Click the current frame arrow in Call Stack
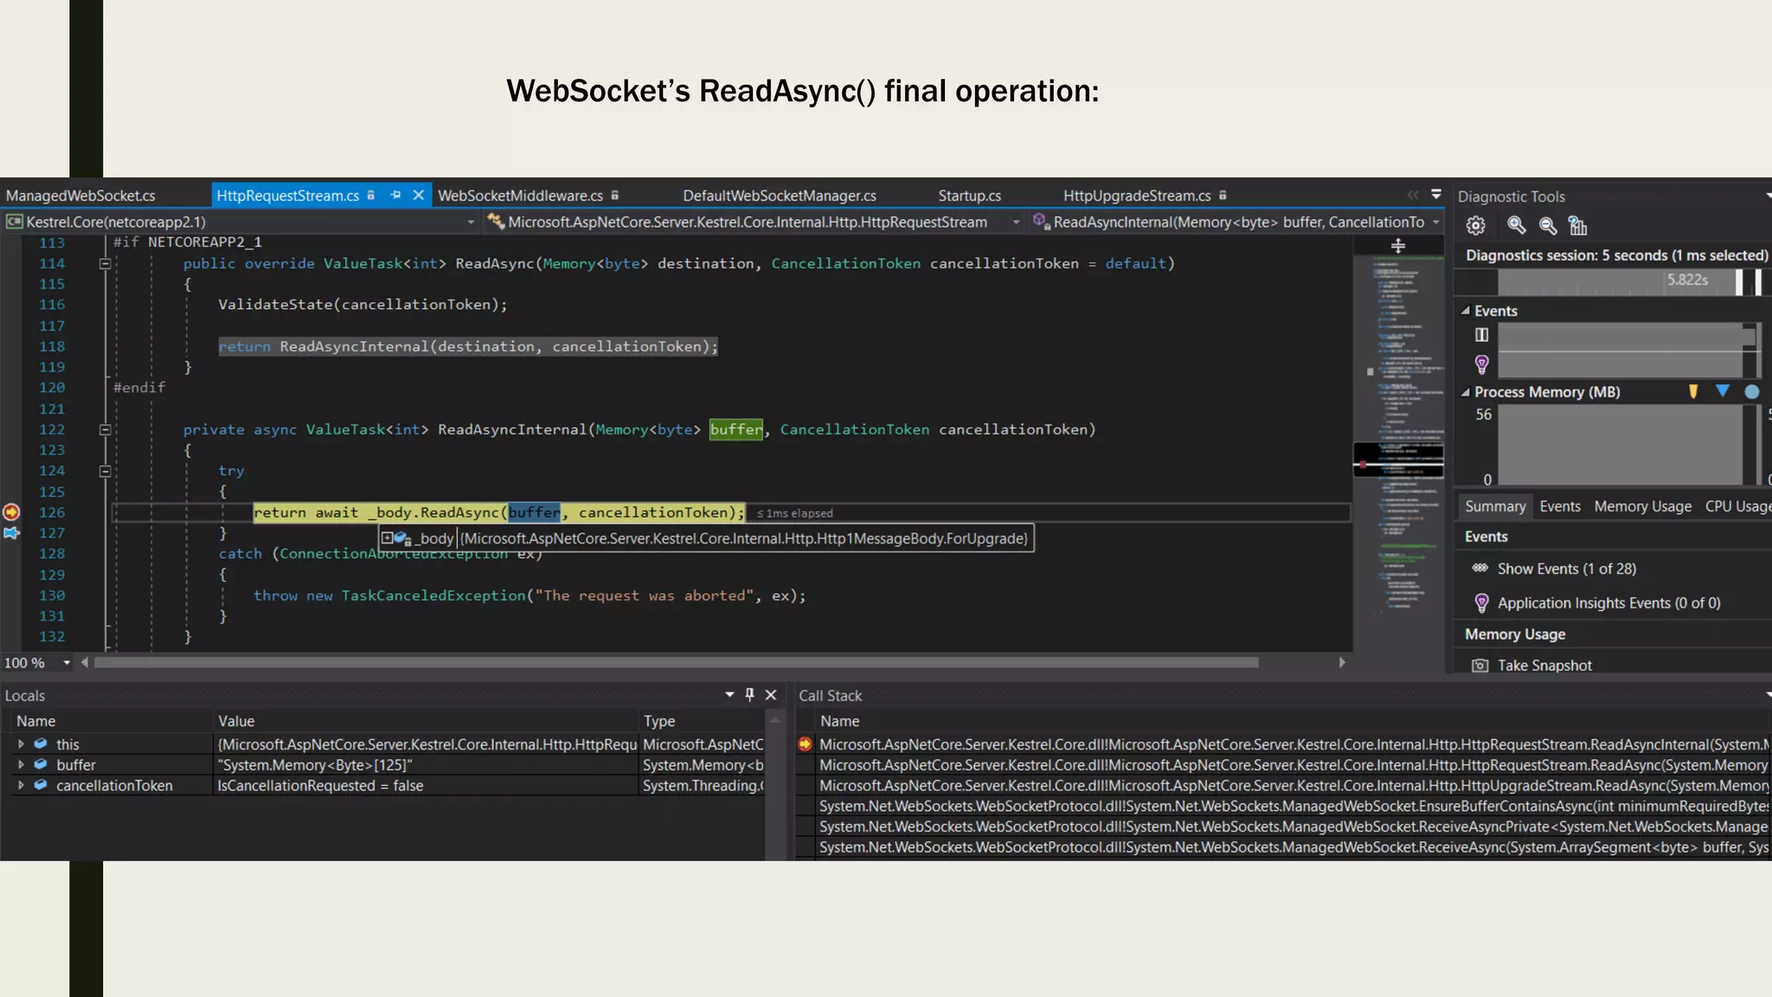Screen dimensions: 1772x997 [806, 743]
